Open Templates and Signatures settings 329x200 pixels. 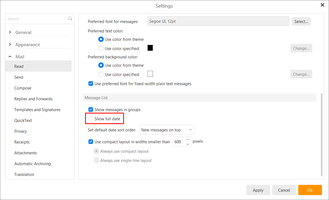coord(37,109)
